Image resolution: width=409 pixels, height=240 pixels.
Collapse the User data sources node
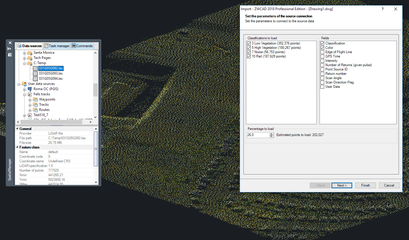click(19, 84)
